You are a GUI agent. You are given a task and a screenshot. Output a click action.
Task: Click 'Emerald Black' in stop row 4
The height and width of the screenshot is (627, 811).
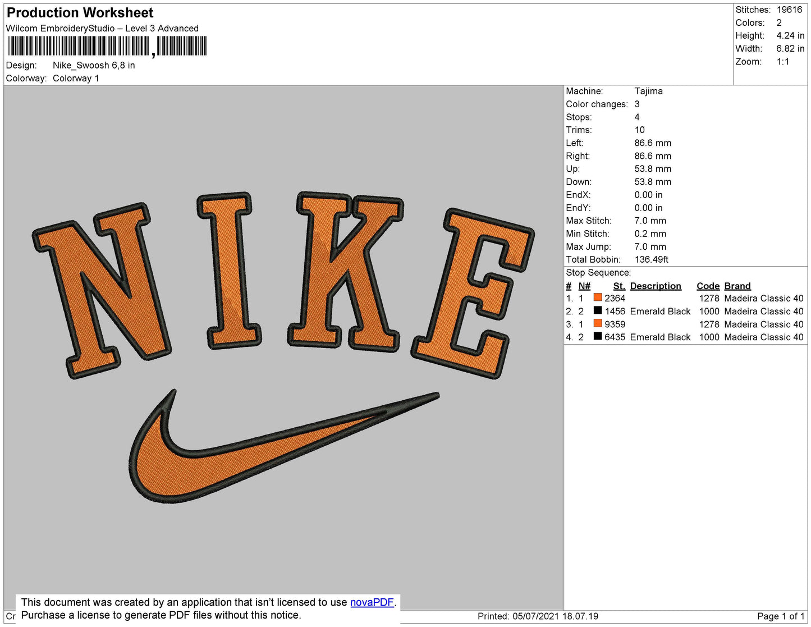(x=660, y=337)
